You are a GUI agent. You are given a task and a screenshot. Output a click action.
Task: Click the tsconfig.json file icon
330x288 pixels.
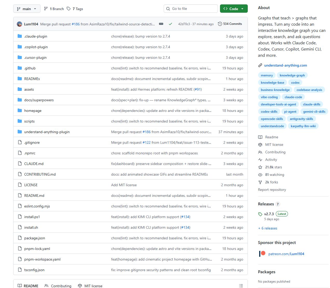20,270
